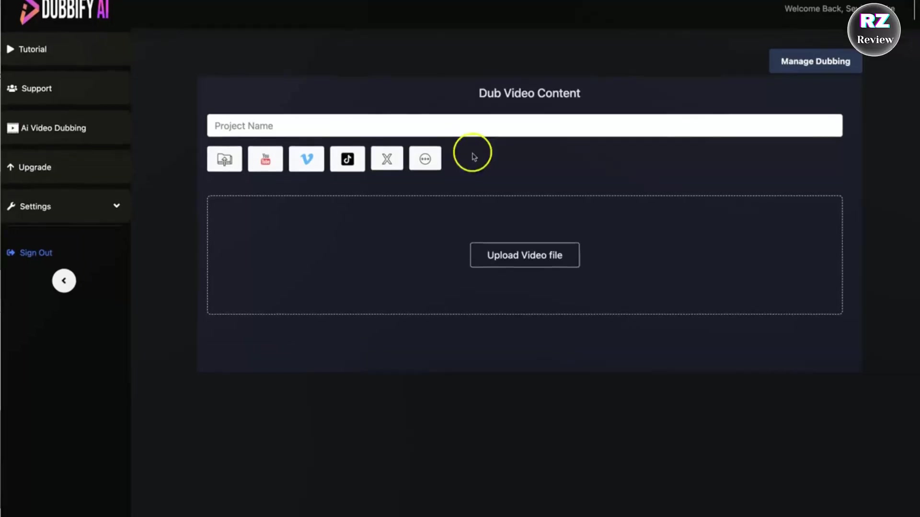Open the more sources ellipsis icon
This screenshot has height=517, width=920.
[425, 159]
